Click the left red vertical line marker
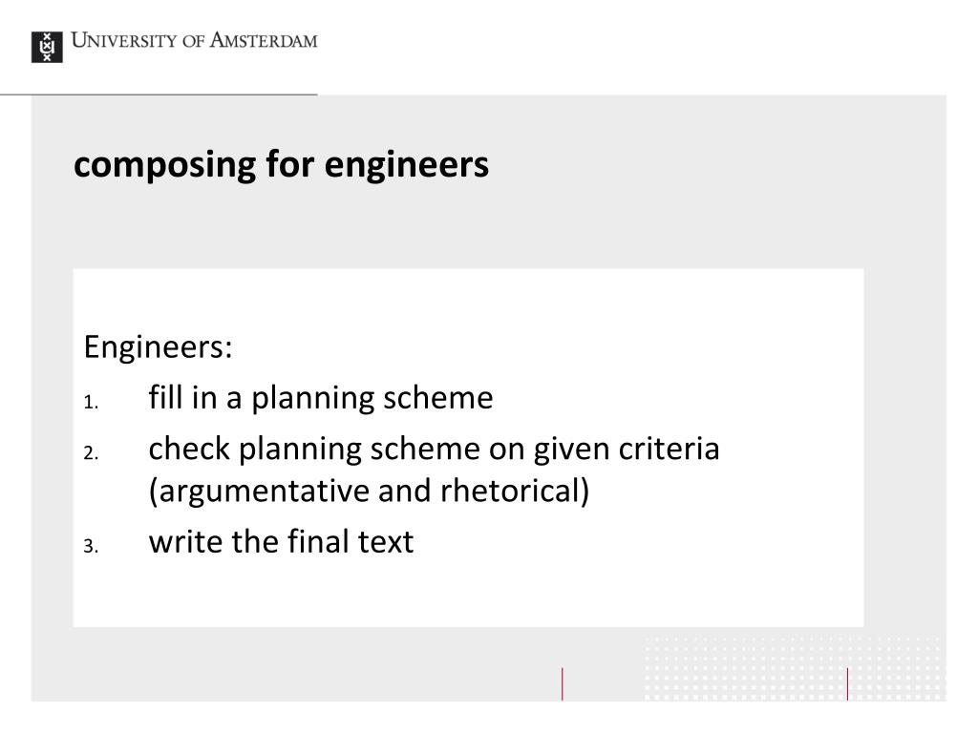 [x=562, y=683]
